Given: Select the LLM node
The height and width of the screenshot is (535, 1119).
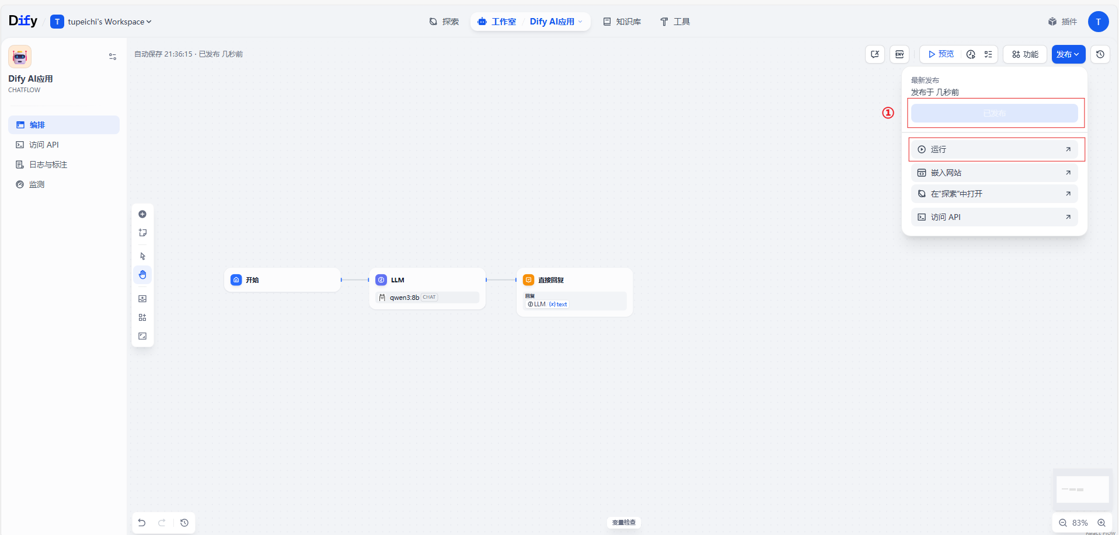Looking at the screenshot, I should (x=427, y=288).
